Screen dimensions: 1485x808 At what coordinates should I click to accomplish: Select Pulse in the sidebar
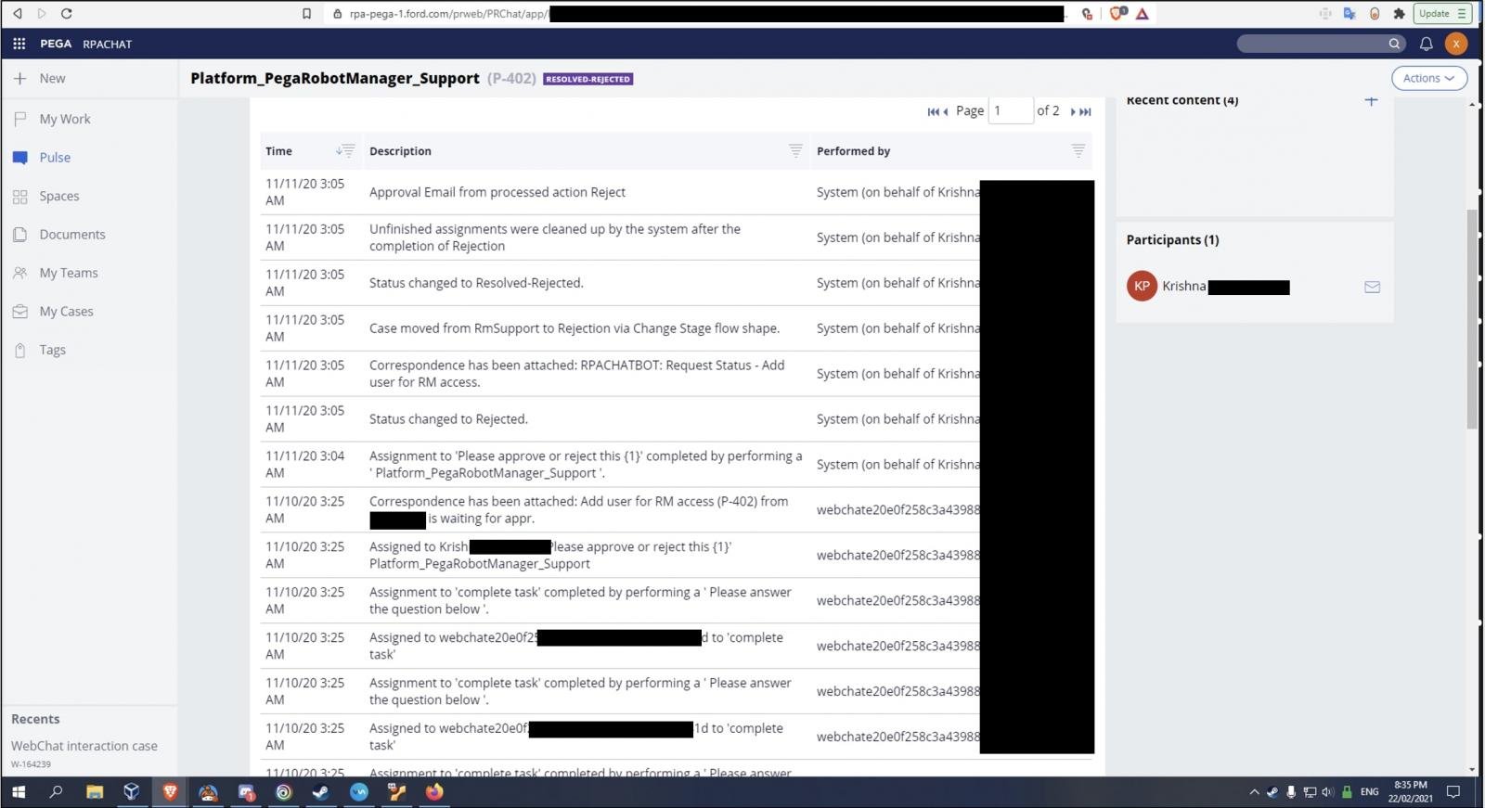point(89,158)
